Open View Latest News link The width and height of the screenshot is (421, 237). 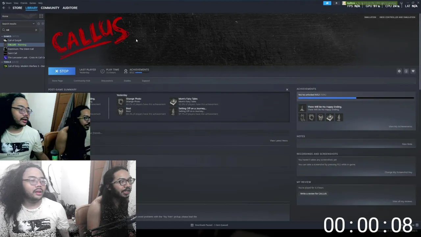click(x=279, y=141)
